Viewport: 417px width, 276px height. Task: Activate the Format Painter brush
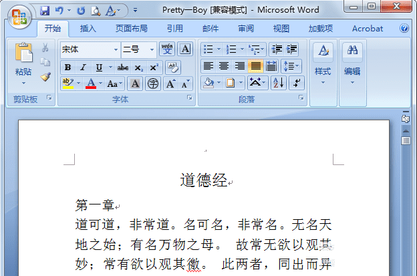45,77
